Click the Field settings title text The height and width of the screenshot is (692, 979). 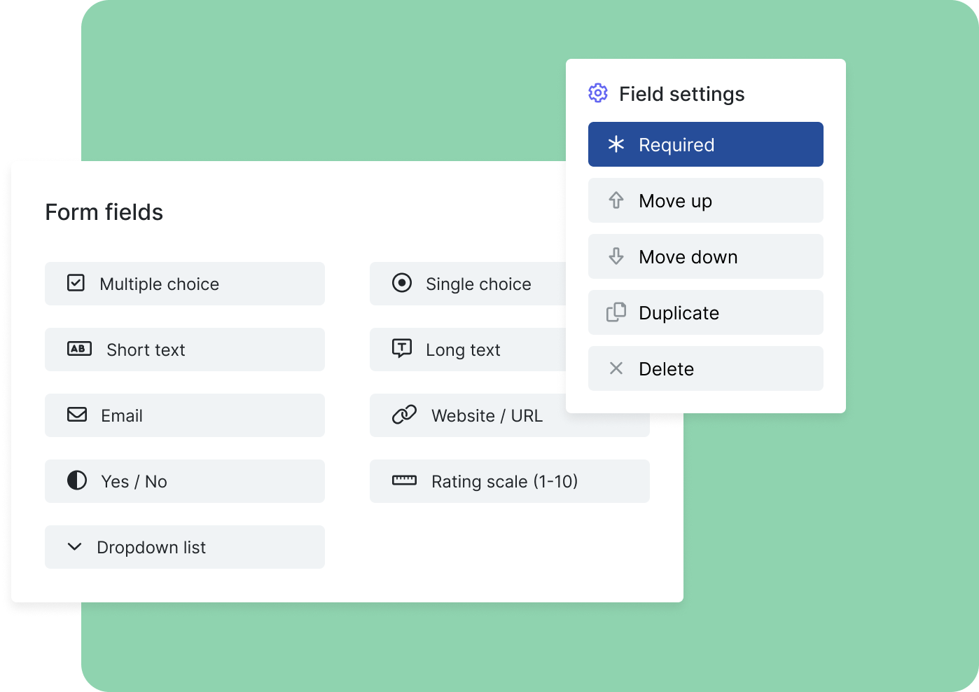pyautogui.click(x=682, y=94)
